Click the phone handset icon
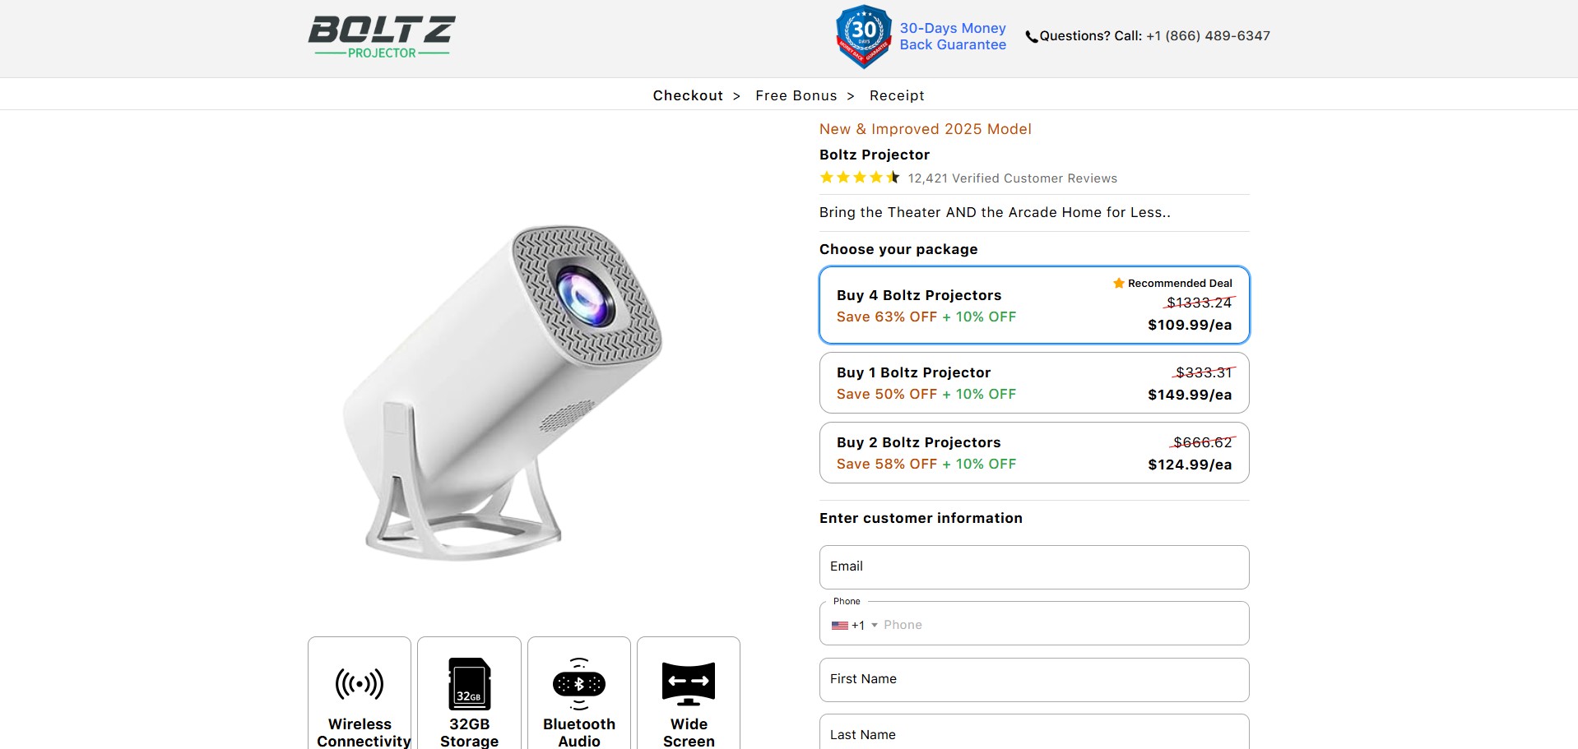Screen dimensions: 1578x749 1031,37
